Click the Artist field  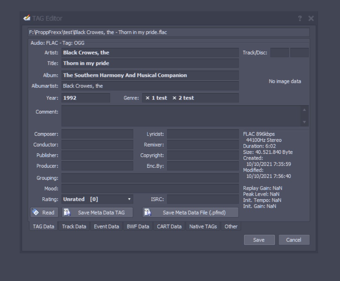[150, 53]
